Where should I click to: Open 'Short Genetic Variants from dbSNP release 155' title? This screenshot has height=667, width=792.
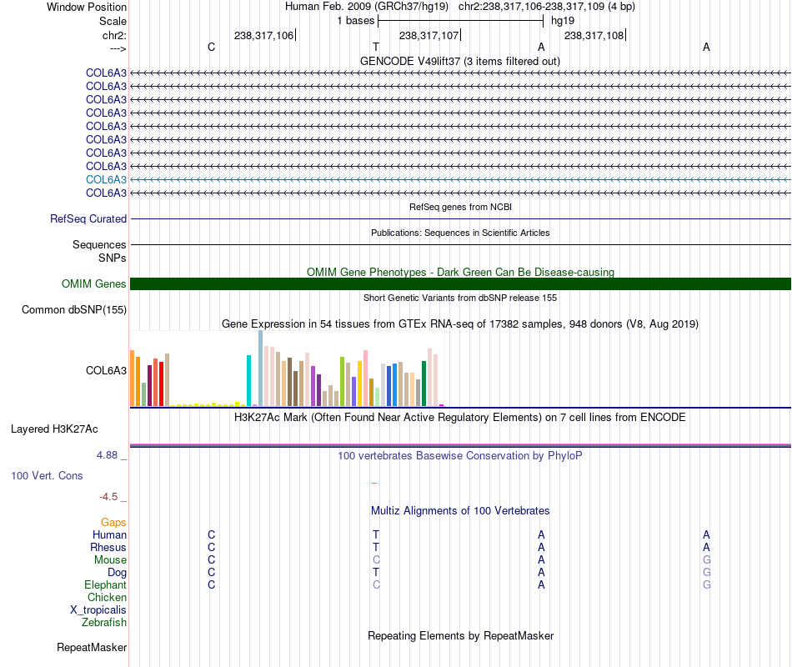tap(460, 298)
